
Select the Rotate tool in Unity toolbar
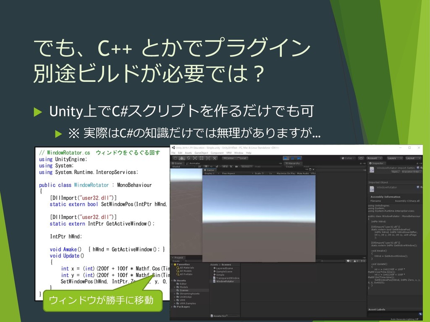click(x=189, y=158)
